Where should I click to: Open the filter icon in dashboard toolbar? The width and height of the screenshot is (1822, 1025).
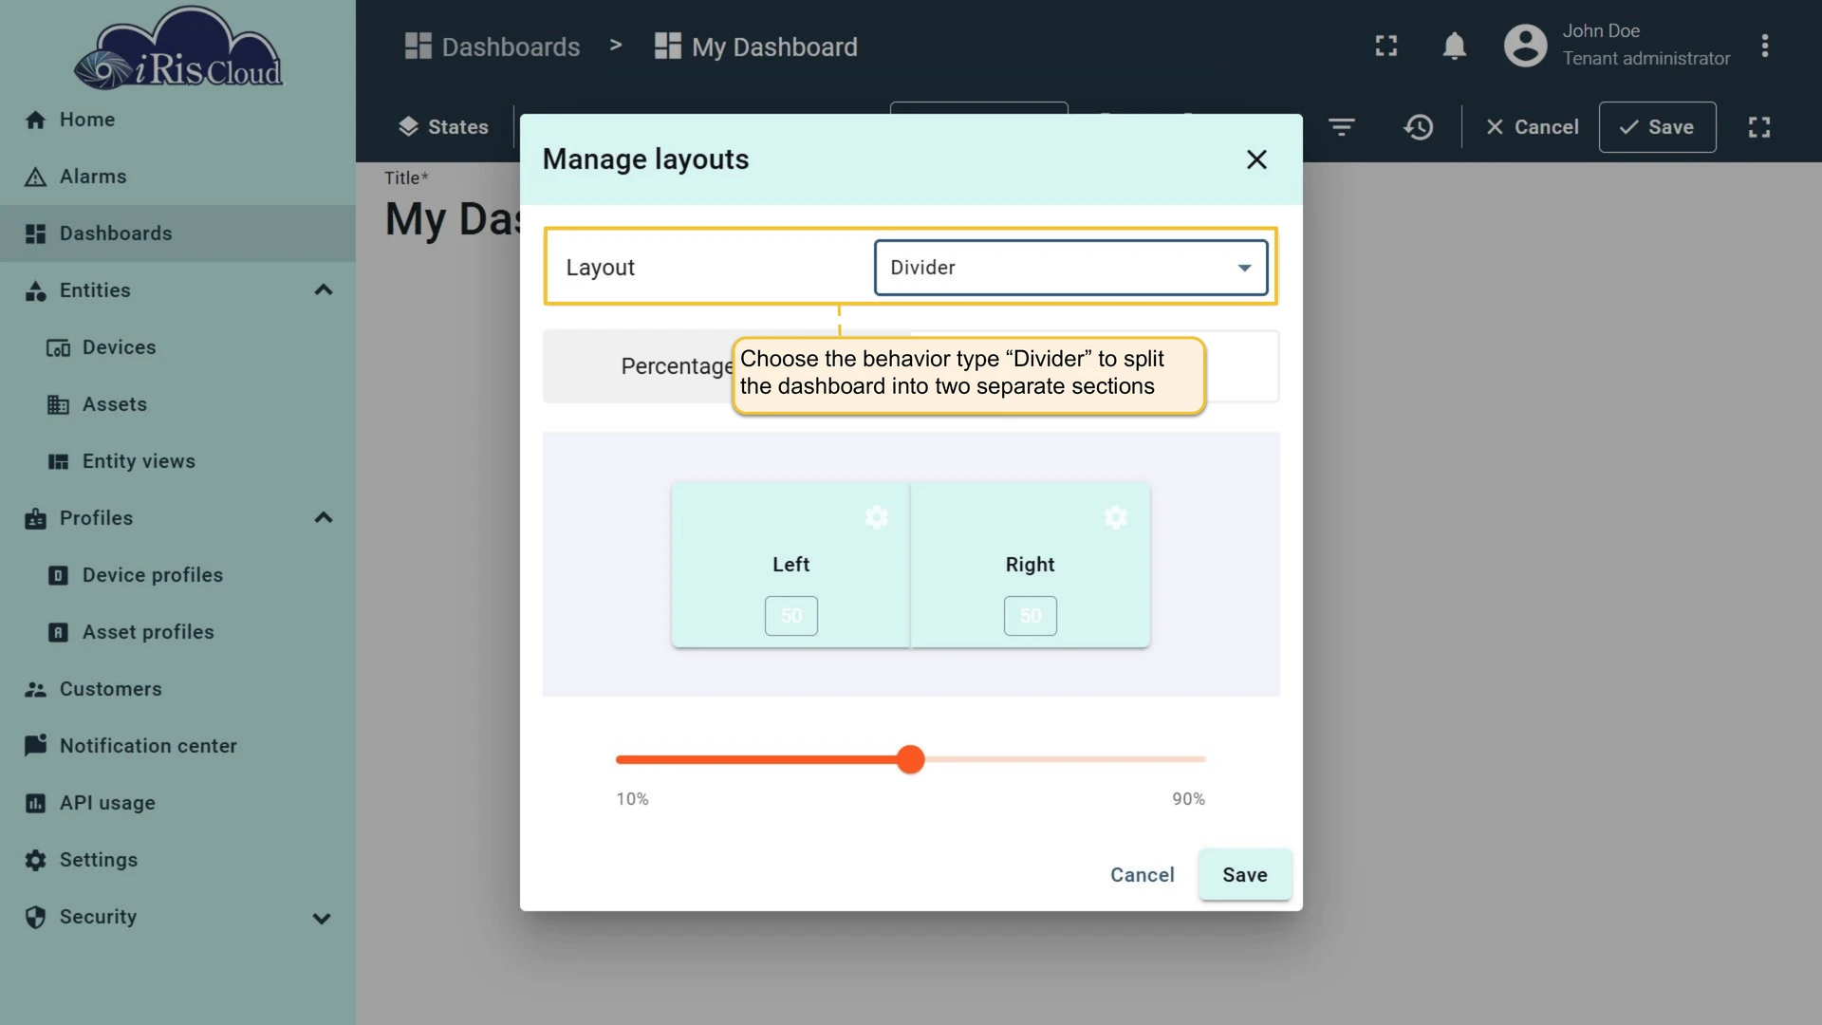[1341, 127]
